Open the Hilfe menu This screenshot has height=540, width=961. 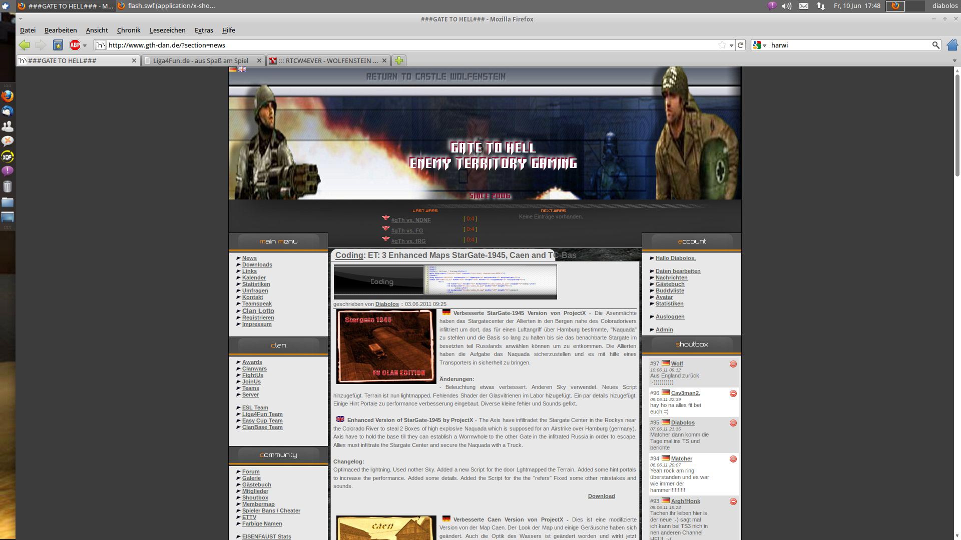[x=229, y=30]
